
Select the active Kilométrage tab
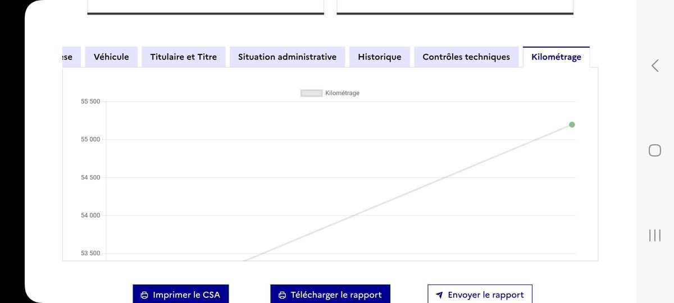[556, 57]
